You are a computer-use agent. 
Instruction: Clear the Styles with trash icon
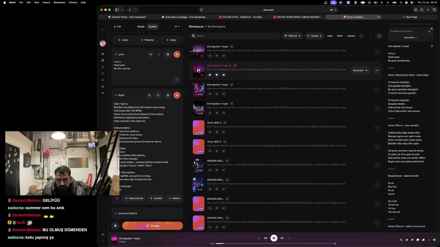point(168,95)
